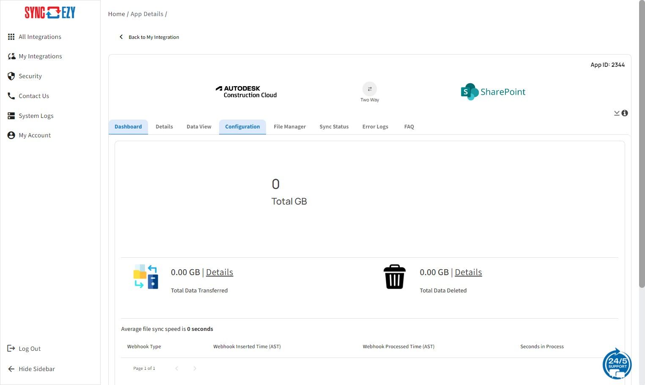Open Details for Total Data Transferred
The height and width of the screenshot is (385, 645).
220,272
